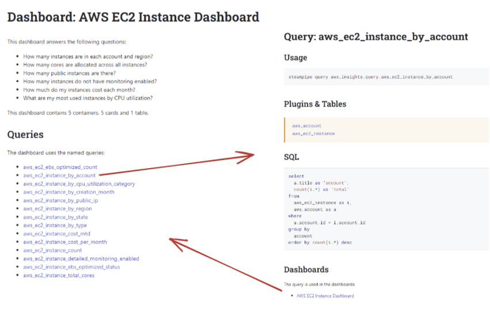This screenshot has width=490, height=323.
Task: Click 'This dashboard answers the following questions:' text
Action: (x=67, y=42)
